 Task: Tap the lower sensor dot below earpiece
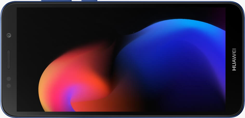pos(9,86)
